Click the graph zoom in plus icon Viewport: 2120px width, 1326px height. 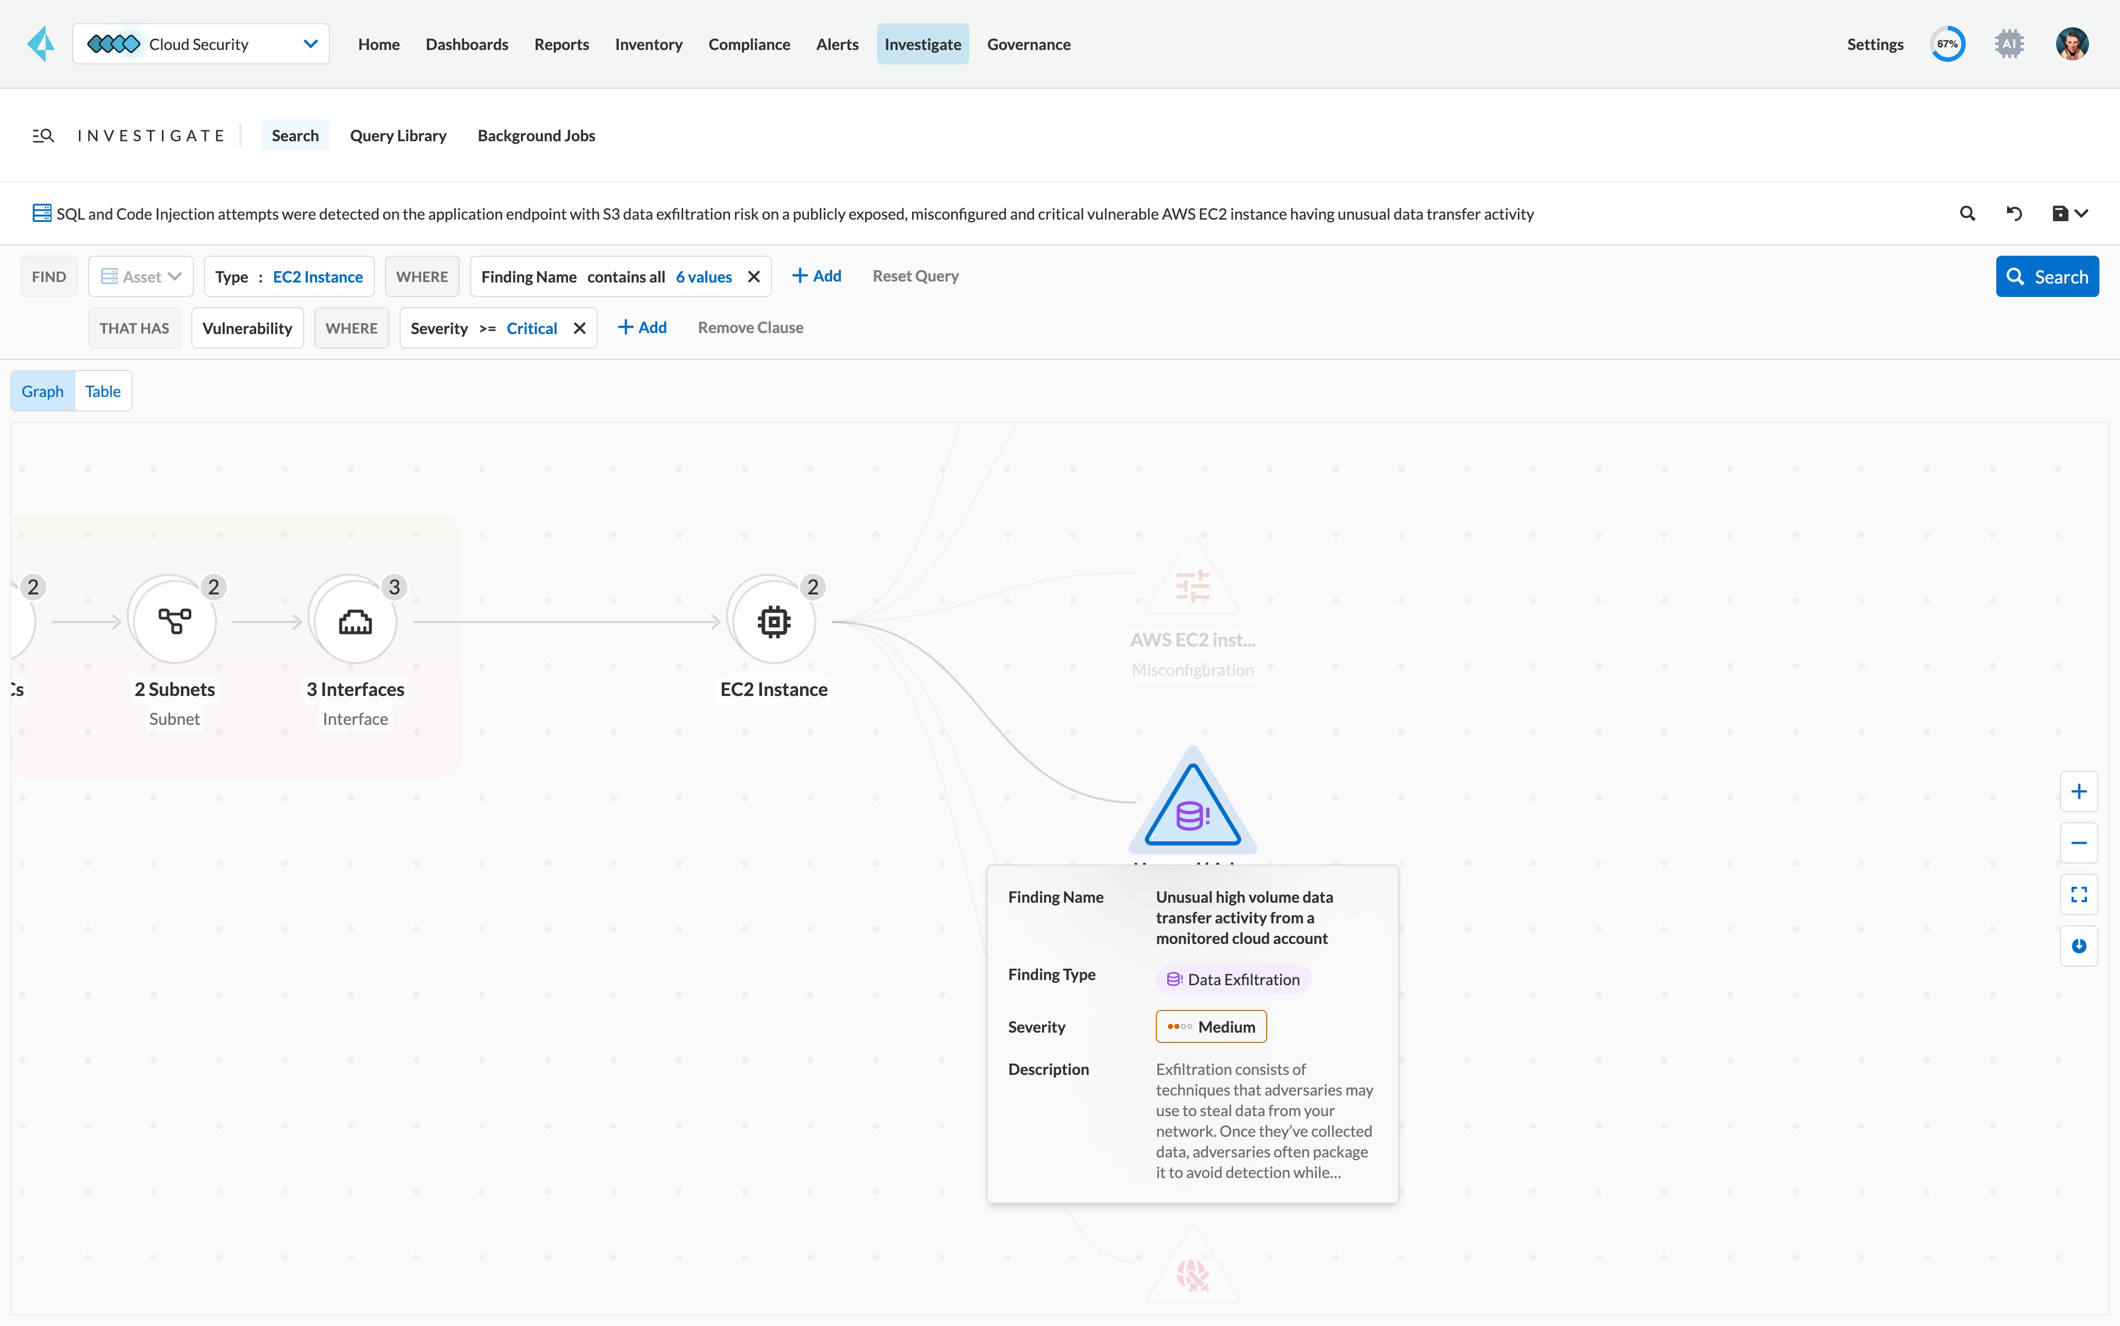tap(2078, 792)
